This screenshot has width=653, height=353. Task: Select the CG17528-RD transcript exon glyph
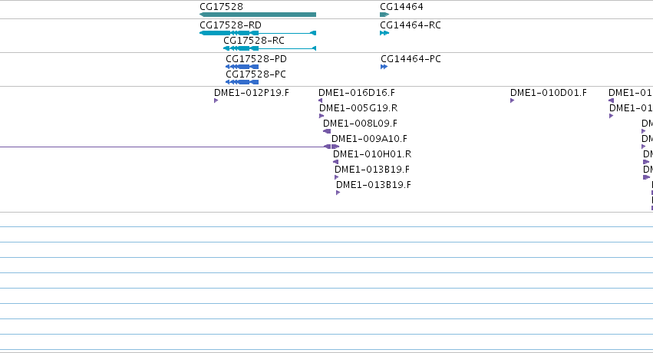tap(258, 33)
